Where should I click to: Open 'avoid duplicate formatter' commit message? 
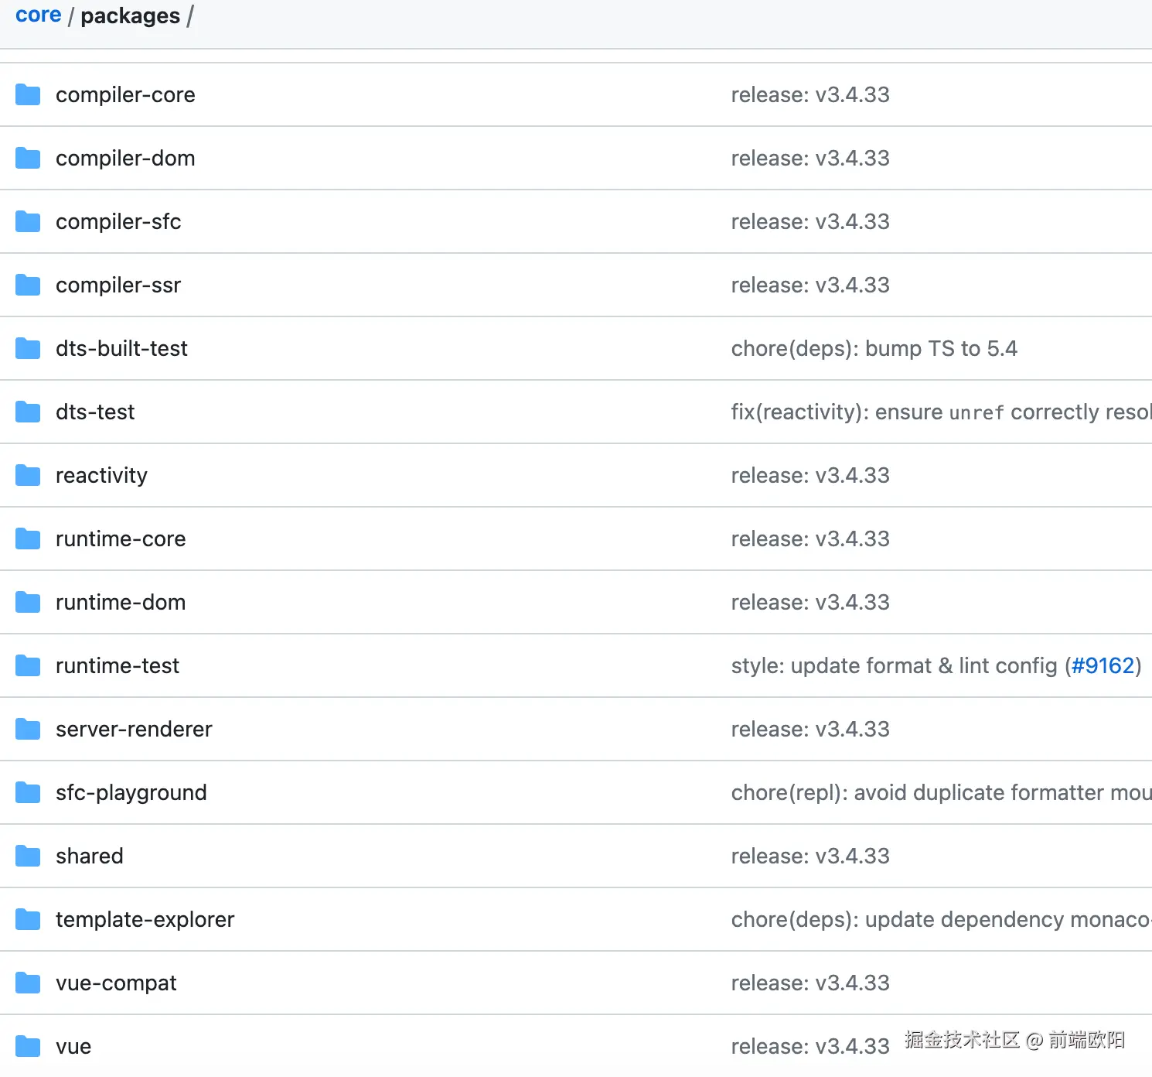(942, 793)
